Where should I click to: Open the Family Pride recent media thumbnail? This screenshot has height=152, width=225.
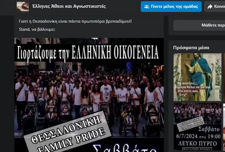tap(198, 127)
